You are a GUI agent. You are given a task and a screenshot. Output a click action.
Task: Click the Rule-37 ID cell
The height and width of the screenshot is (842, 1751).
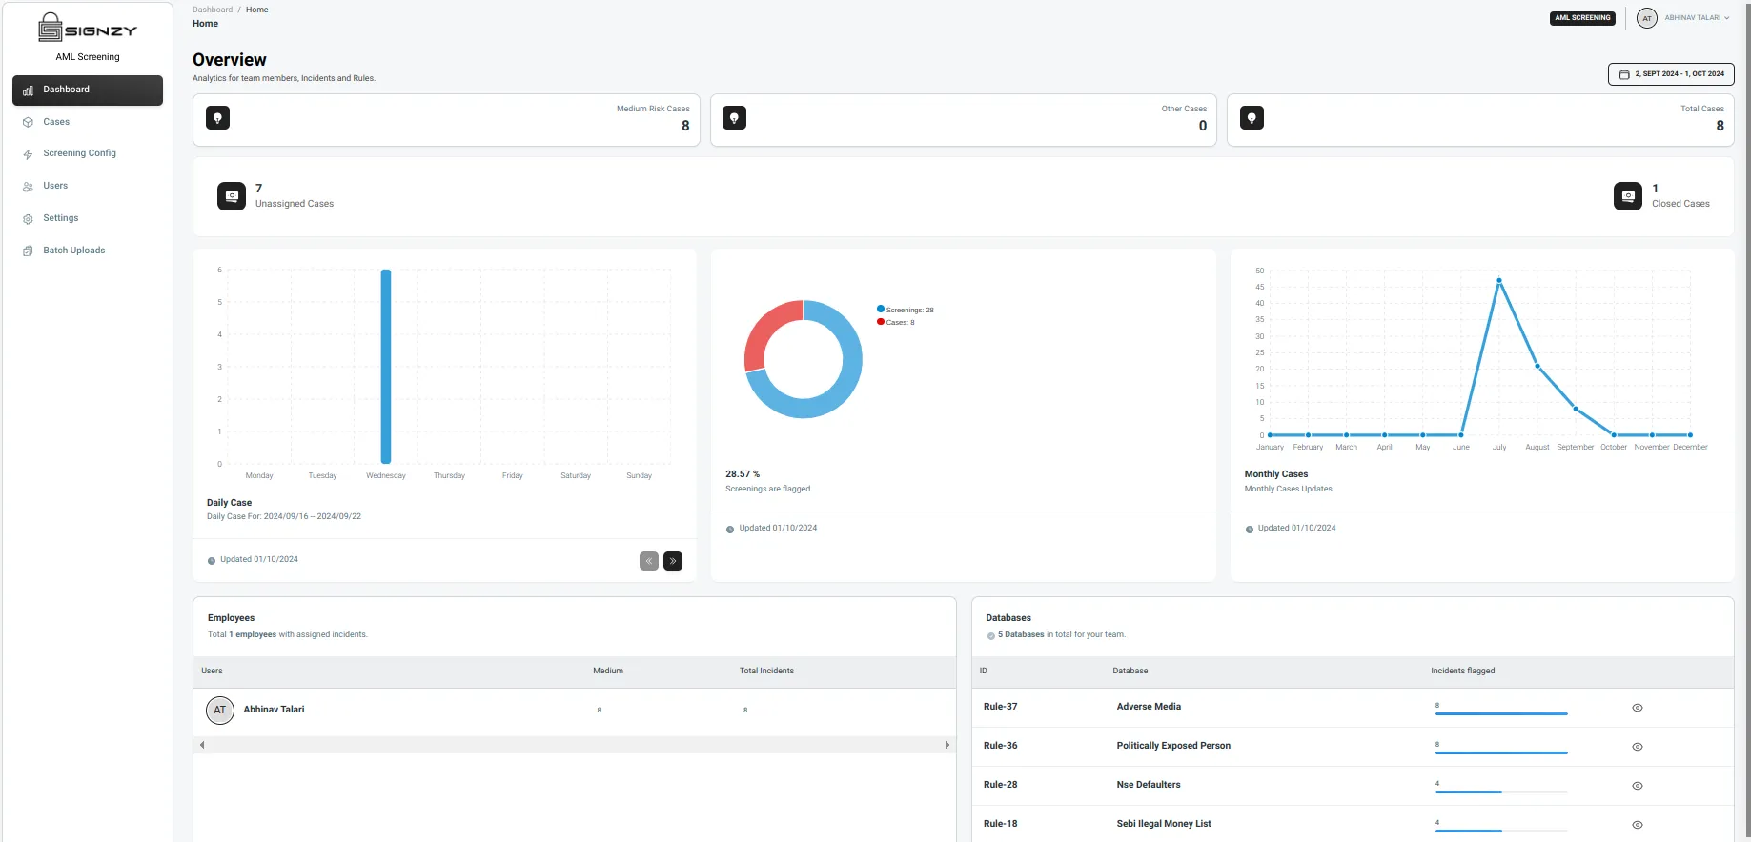1000,707
